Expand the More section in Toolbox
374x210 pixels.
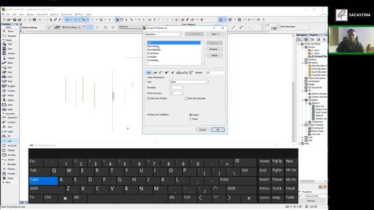pyautogui.click(x=4, y=183)
